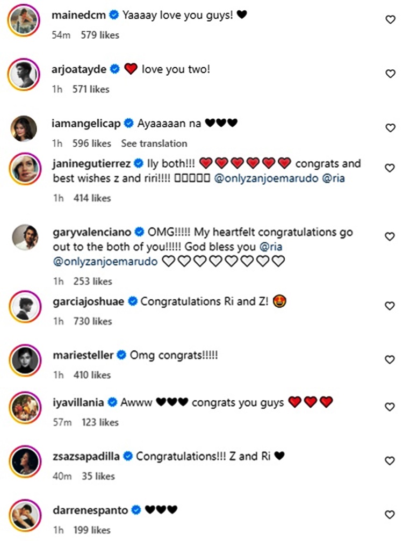Screen dimensions: 403x541
Task: View 579 likes on mainedcm's comment
Action: click(x=100, y=35)
